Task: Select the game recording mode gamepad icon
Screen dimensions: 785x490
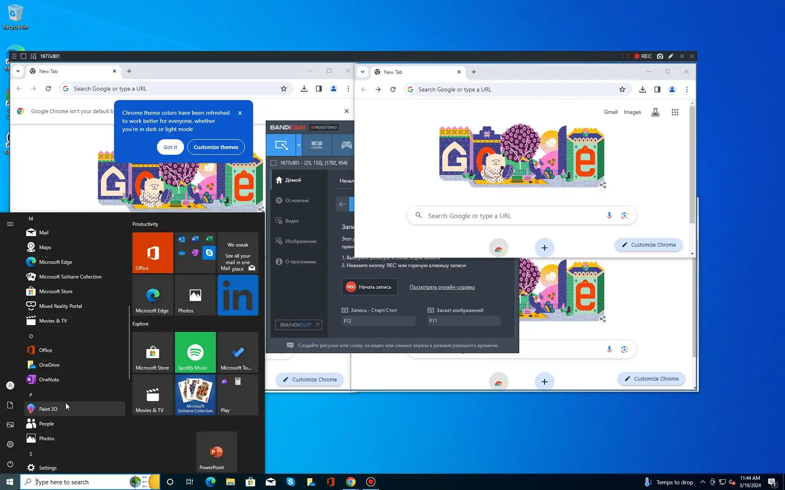Action: pyautogui.click(x=346, y=145)
